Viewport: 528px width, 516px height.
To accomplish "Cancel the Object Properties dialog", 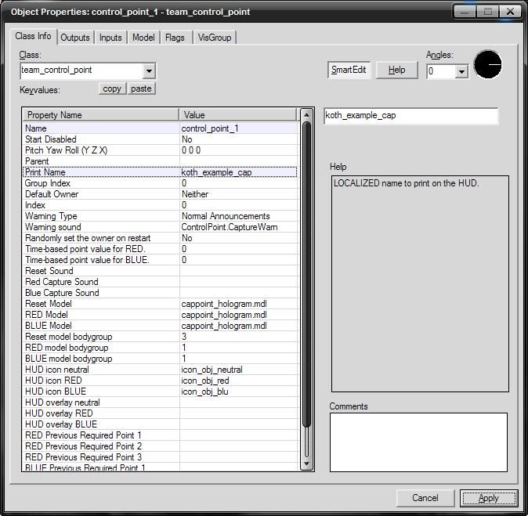I will pos(425,498).
